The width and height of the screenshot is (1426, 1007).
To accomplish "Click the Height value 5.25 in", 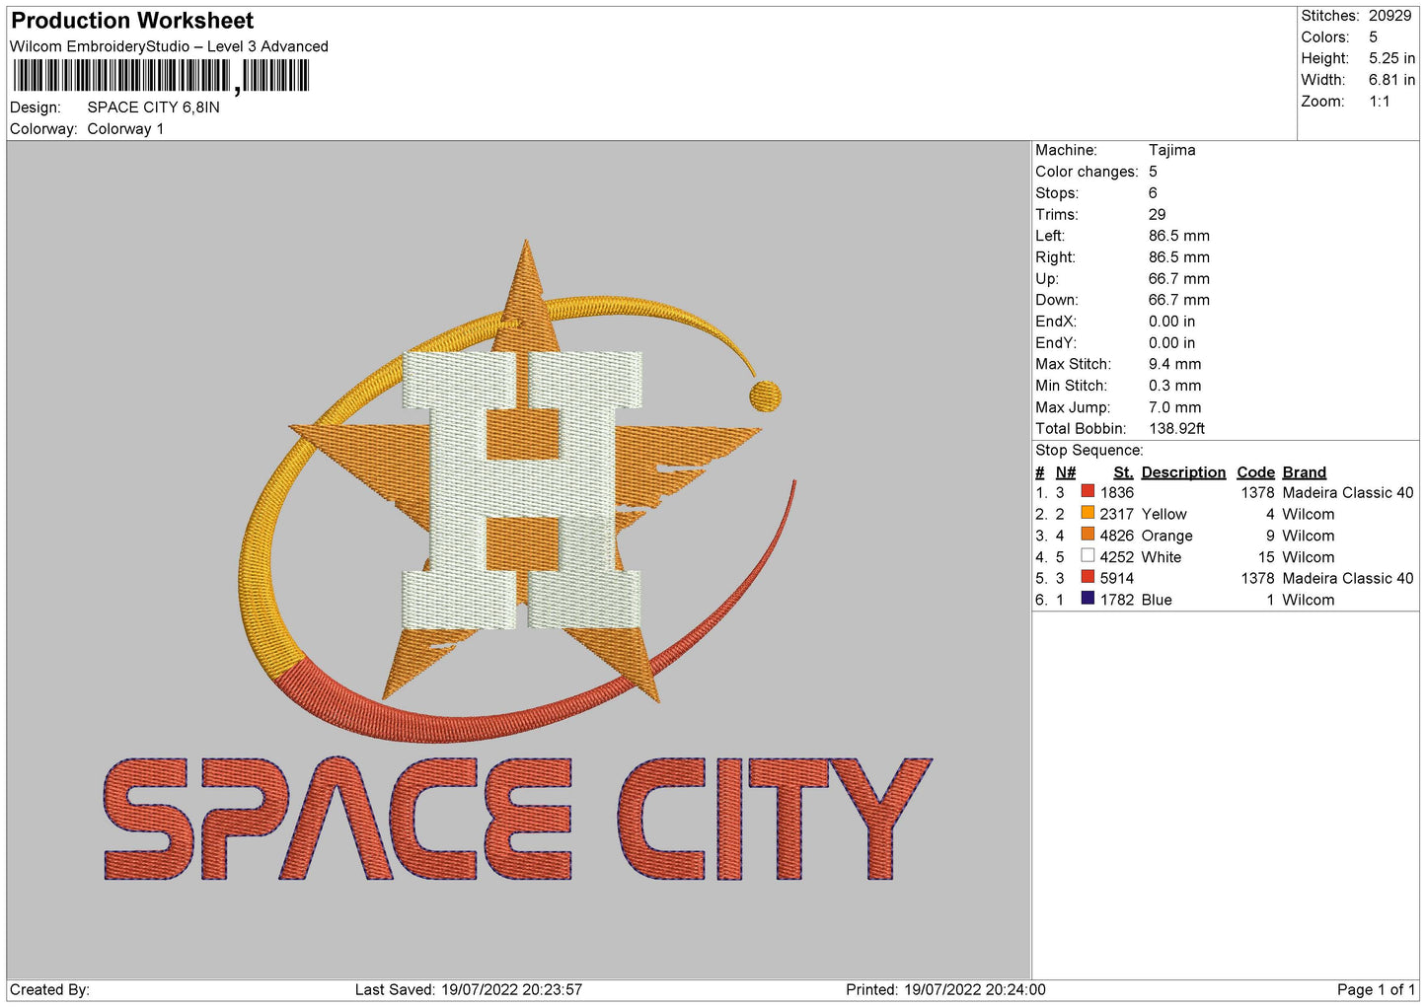I will coord(1391,58).
